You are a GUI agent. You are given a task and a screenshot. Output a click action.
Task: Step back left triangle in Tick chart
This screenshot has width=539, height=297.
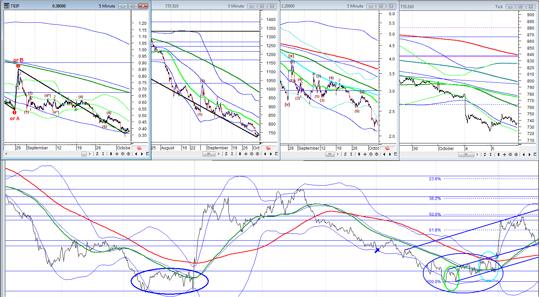pos(524,154)
